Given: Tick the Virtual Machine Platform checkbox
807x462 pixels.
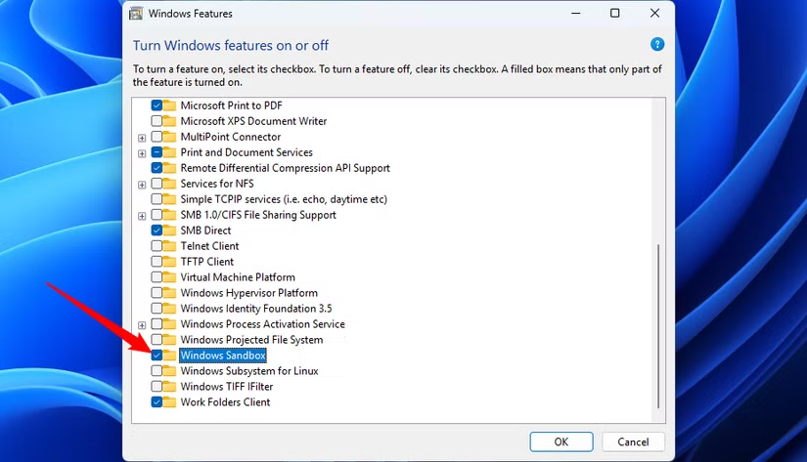Looking at the screenshot, I should [x=157, y=277].
